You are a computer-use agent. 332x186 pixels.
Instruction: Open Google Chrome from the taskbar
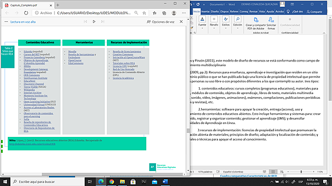(112, 181)
